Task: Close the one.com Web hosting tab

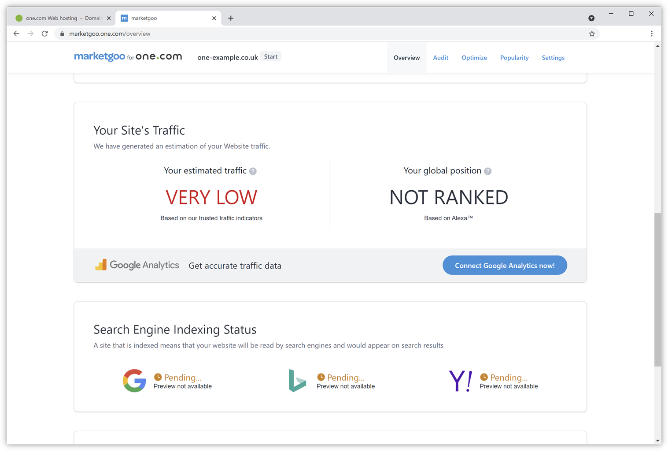Action: pyautogui.click(x=109, y=18)
